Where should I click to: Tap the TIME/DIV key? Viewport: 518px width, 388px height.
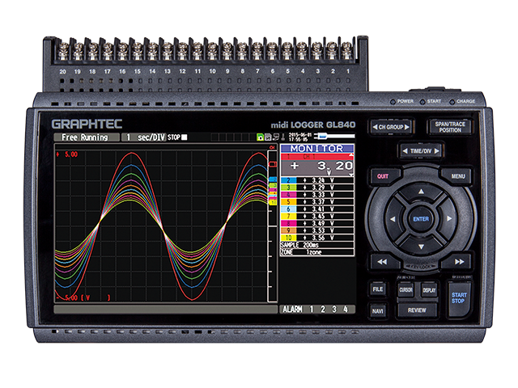coord(421,151)
